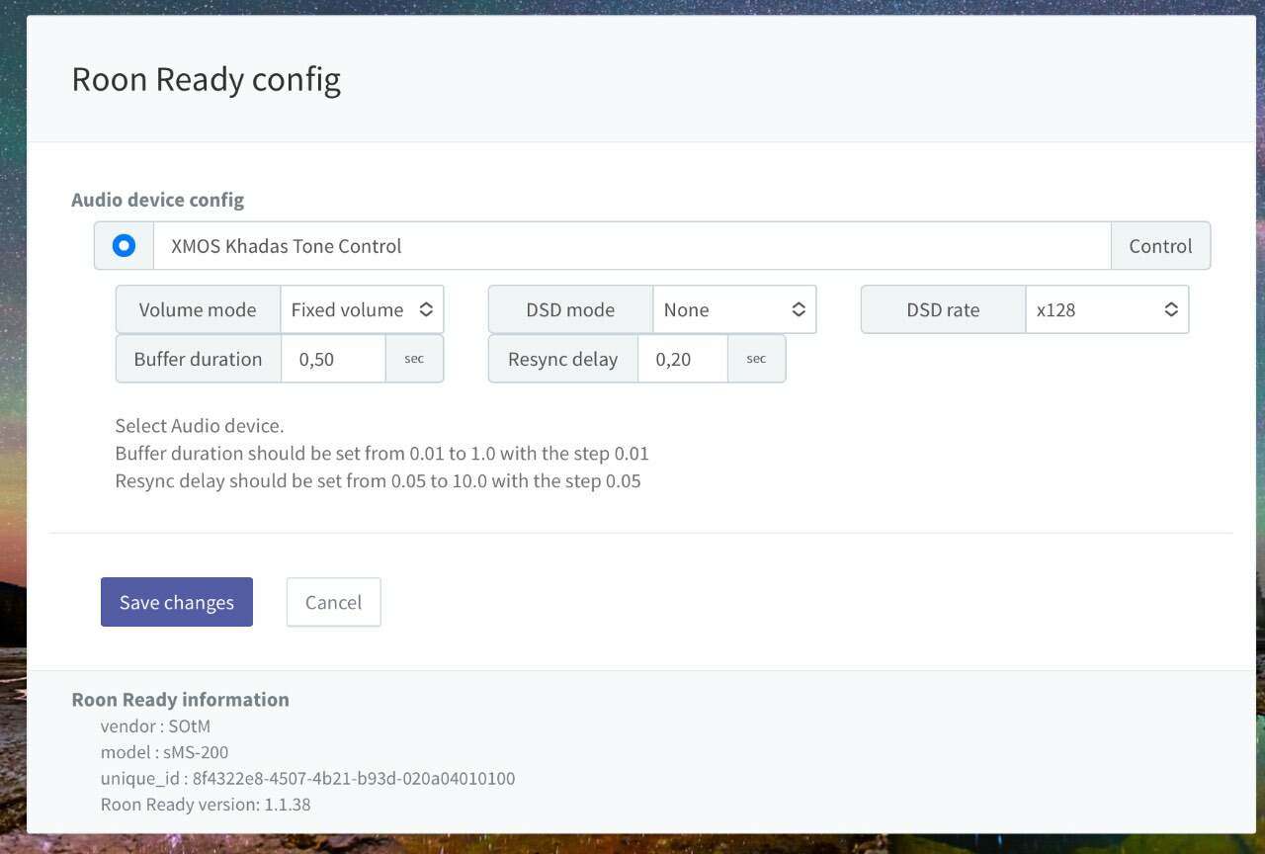The height and width of the screenshot is (854, 1265).
Task: Click the vendor : SOtM line
Action: (155, 726)
